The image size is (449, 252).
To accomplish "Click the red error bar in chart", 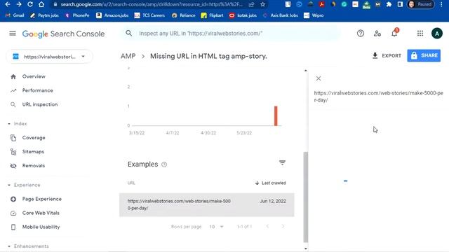I will (x=276, y=115).
